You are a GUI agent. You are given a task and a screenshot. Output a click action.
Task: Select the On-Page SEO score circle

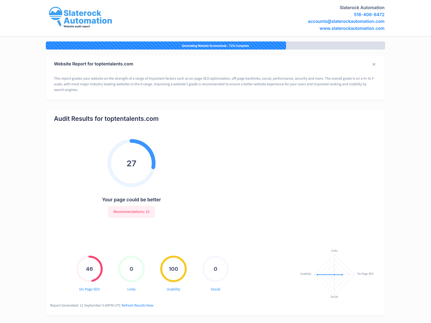(89, 269)
